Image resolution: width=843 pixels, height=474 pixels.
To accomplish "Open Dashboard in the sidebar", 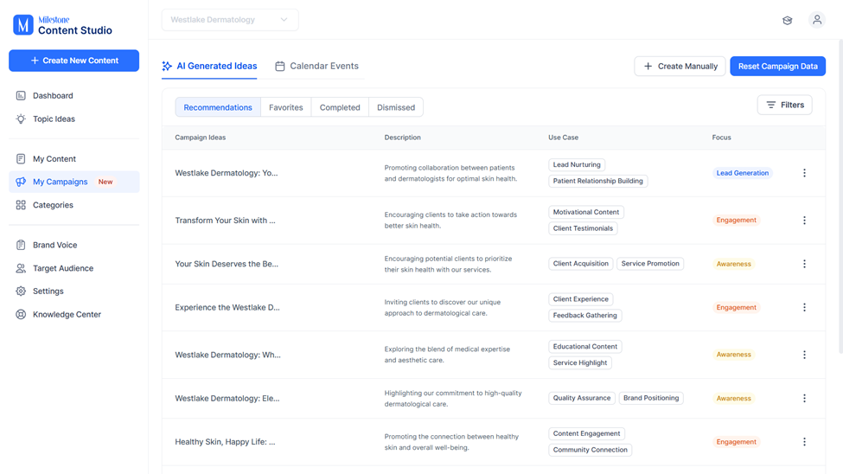I will pyautogui.click(x=73, y=96).
